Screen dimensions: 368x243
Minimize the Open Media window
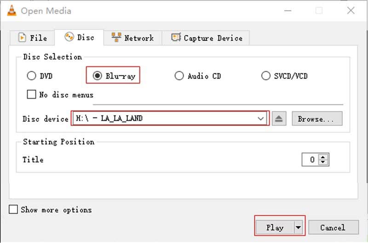[288, 11]
